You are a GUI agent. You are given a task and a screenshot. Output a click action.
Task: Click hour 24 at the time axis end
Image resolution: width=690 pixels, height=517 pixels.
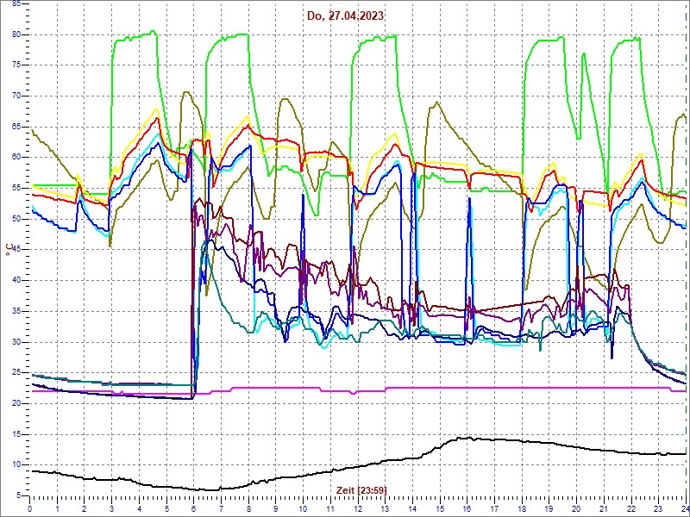pos(684,509)
